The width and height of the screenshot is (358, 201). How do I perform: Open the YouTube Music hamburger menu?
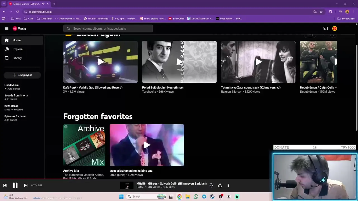[x=7, y=28]
